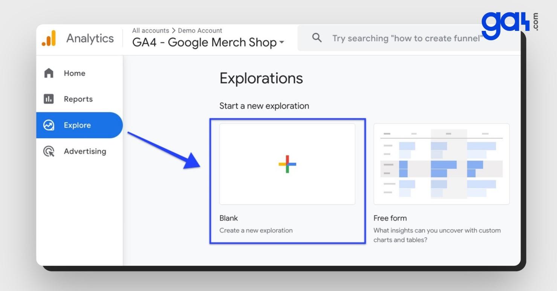Click the All accounts breadcrumb link
This screenshot has height=291, width=557.
pyautogui.click(x=151, y=30)
